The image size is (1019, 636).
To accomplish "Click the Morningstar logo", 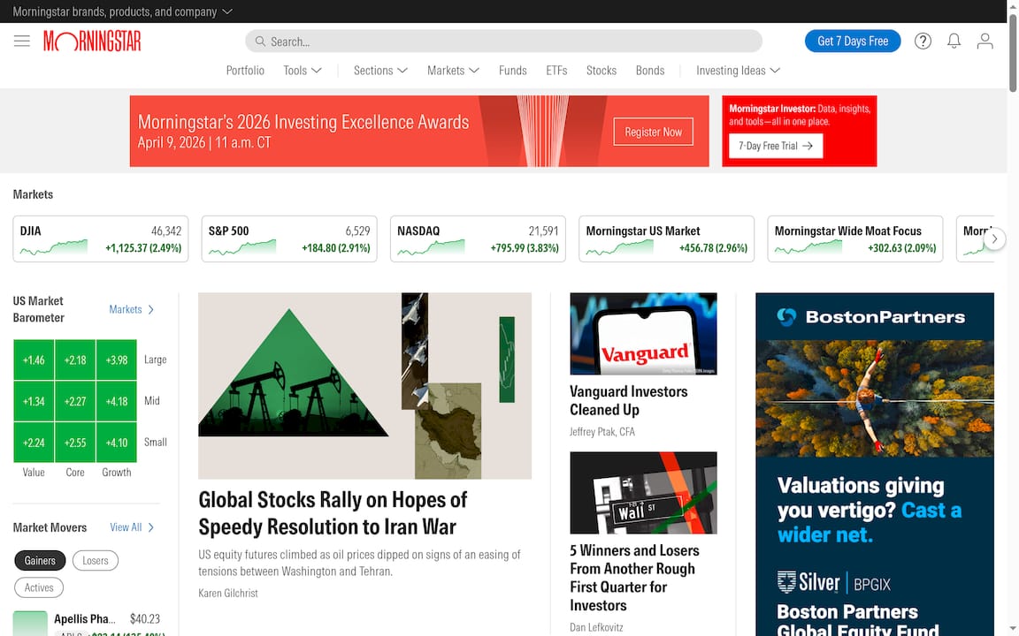I will (92, 42).
